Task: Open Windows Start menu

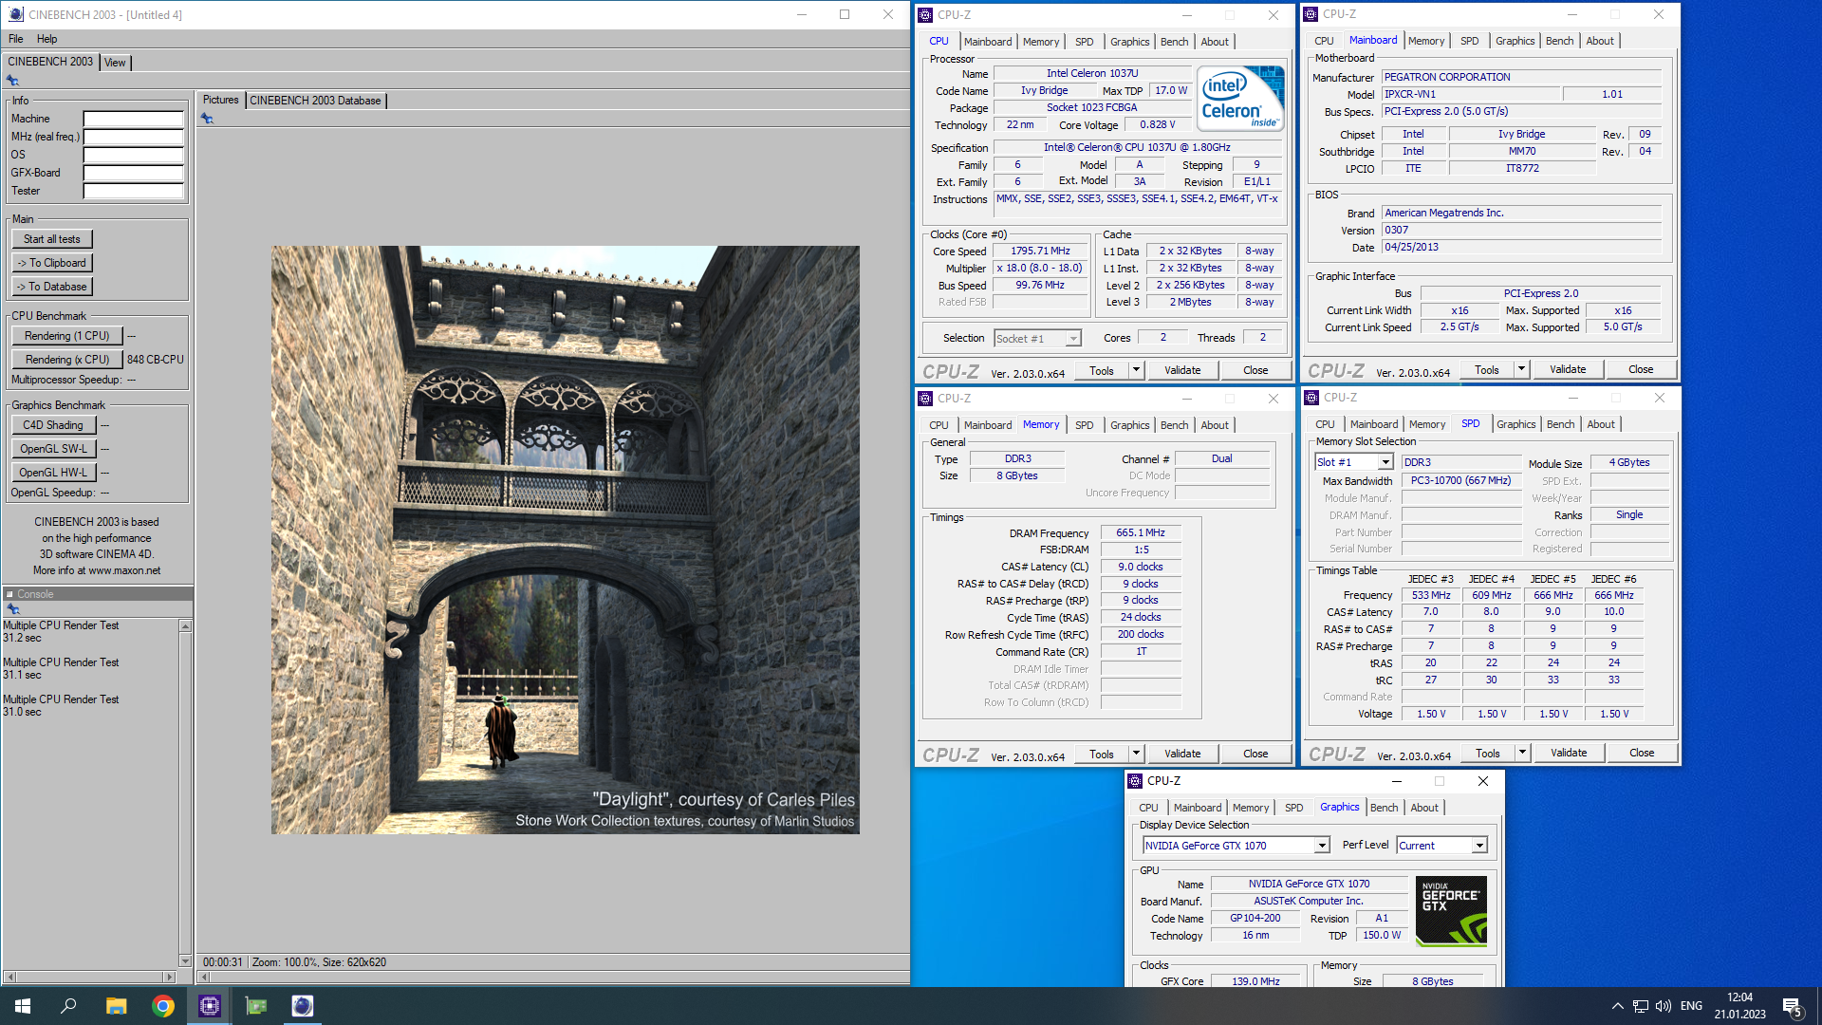Action: click(23, 1006)
